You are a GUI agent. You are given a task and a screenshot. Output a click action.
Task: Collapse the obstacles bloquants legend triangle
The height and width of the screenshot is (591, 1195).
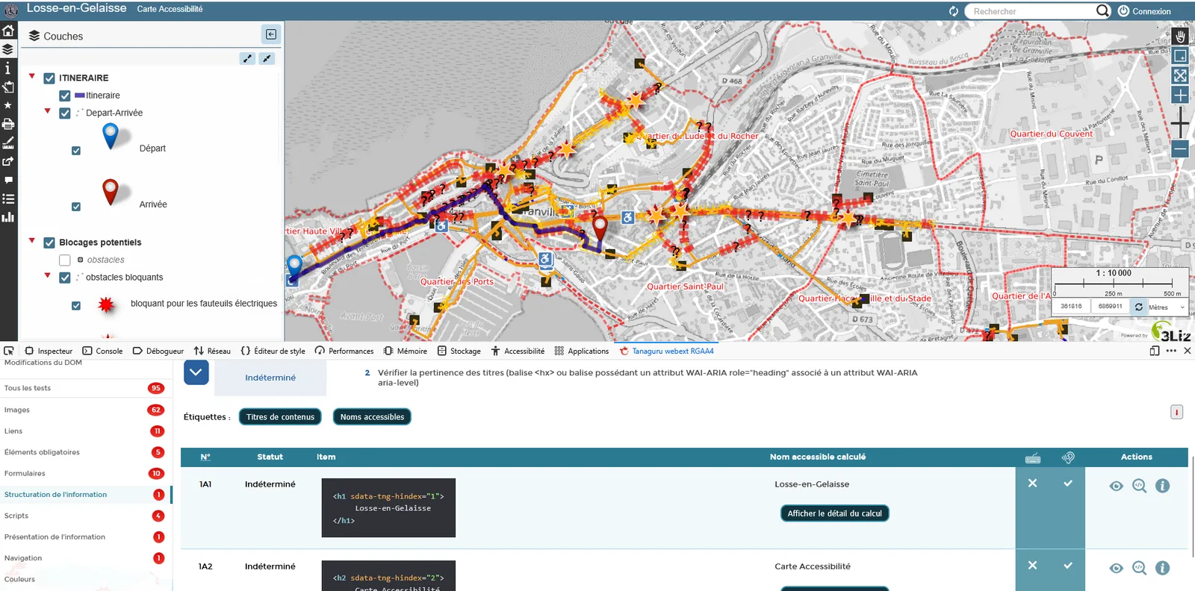47,275
